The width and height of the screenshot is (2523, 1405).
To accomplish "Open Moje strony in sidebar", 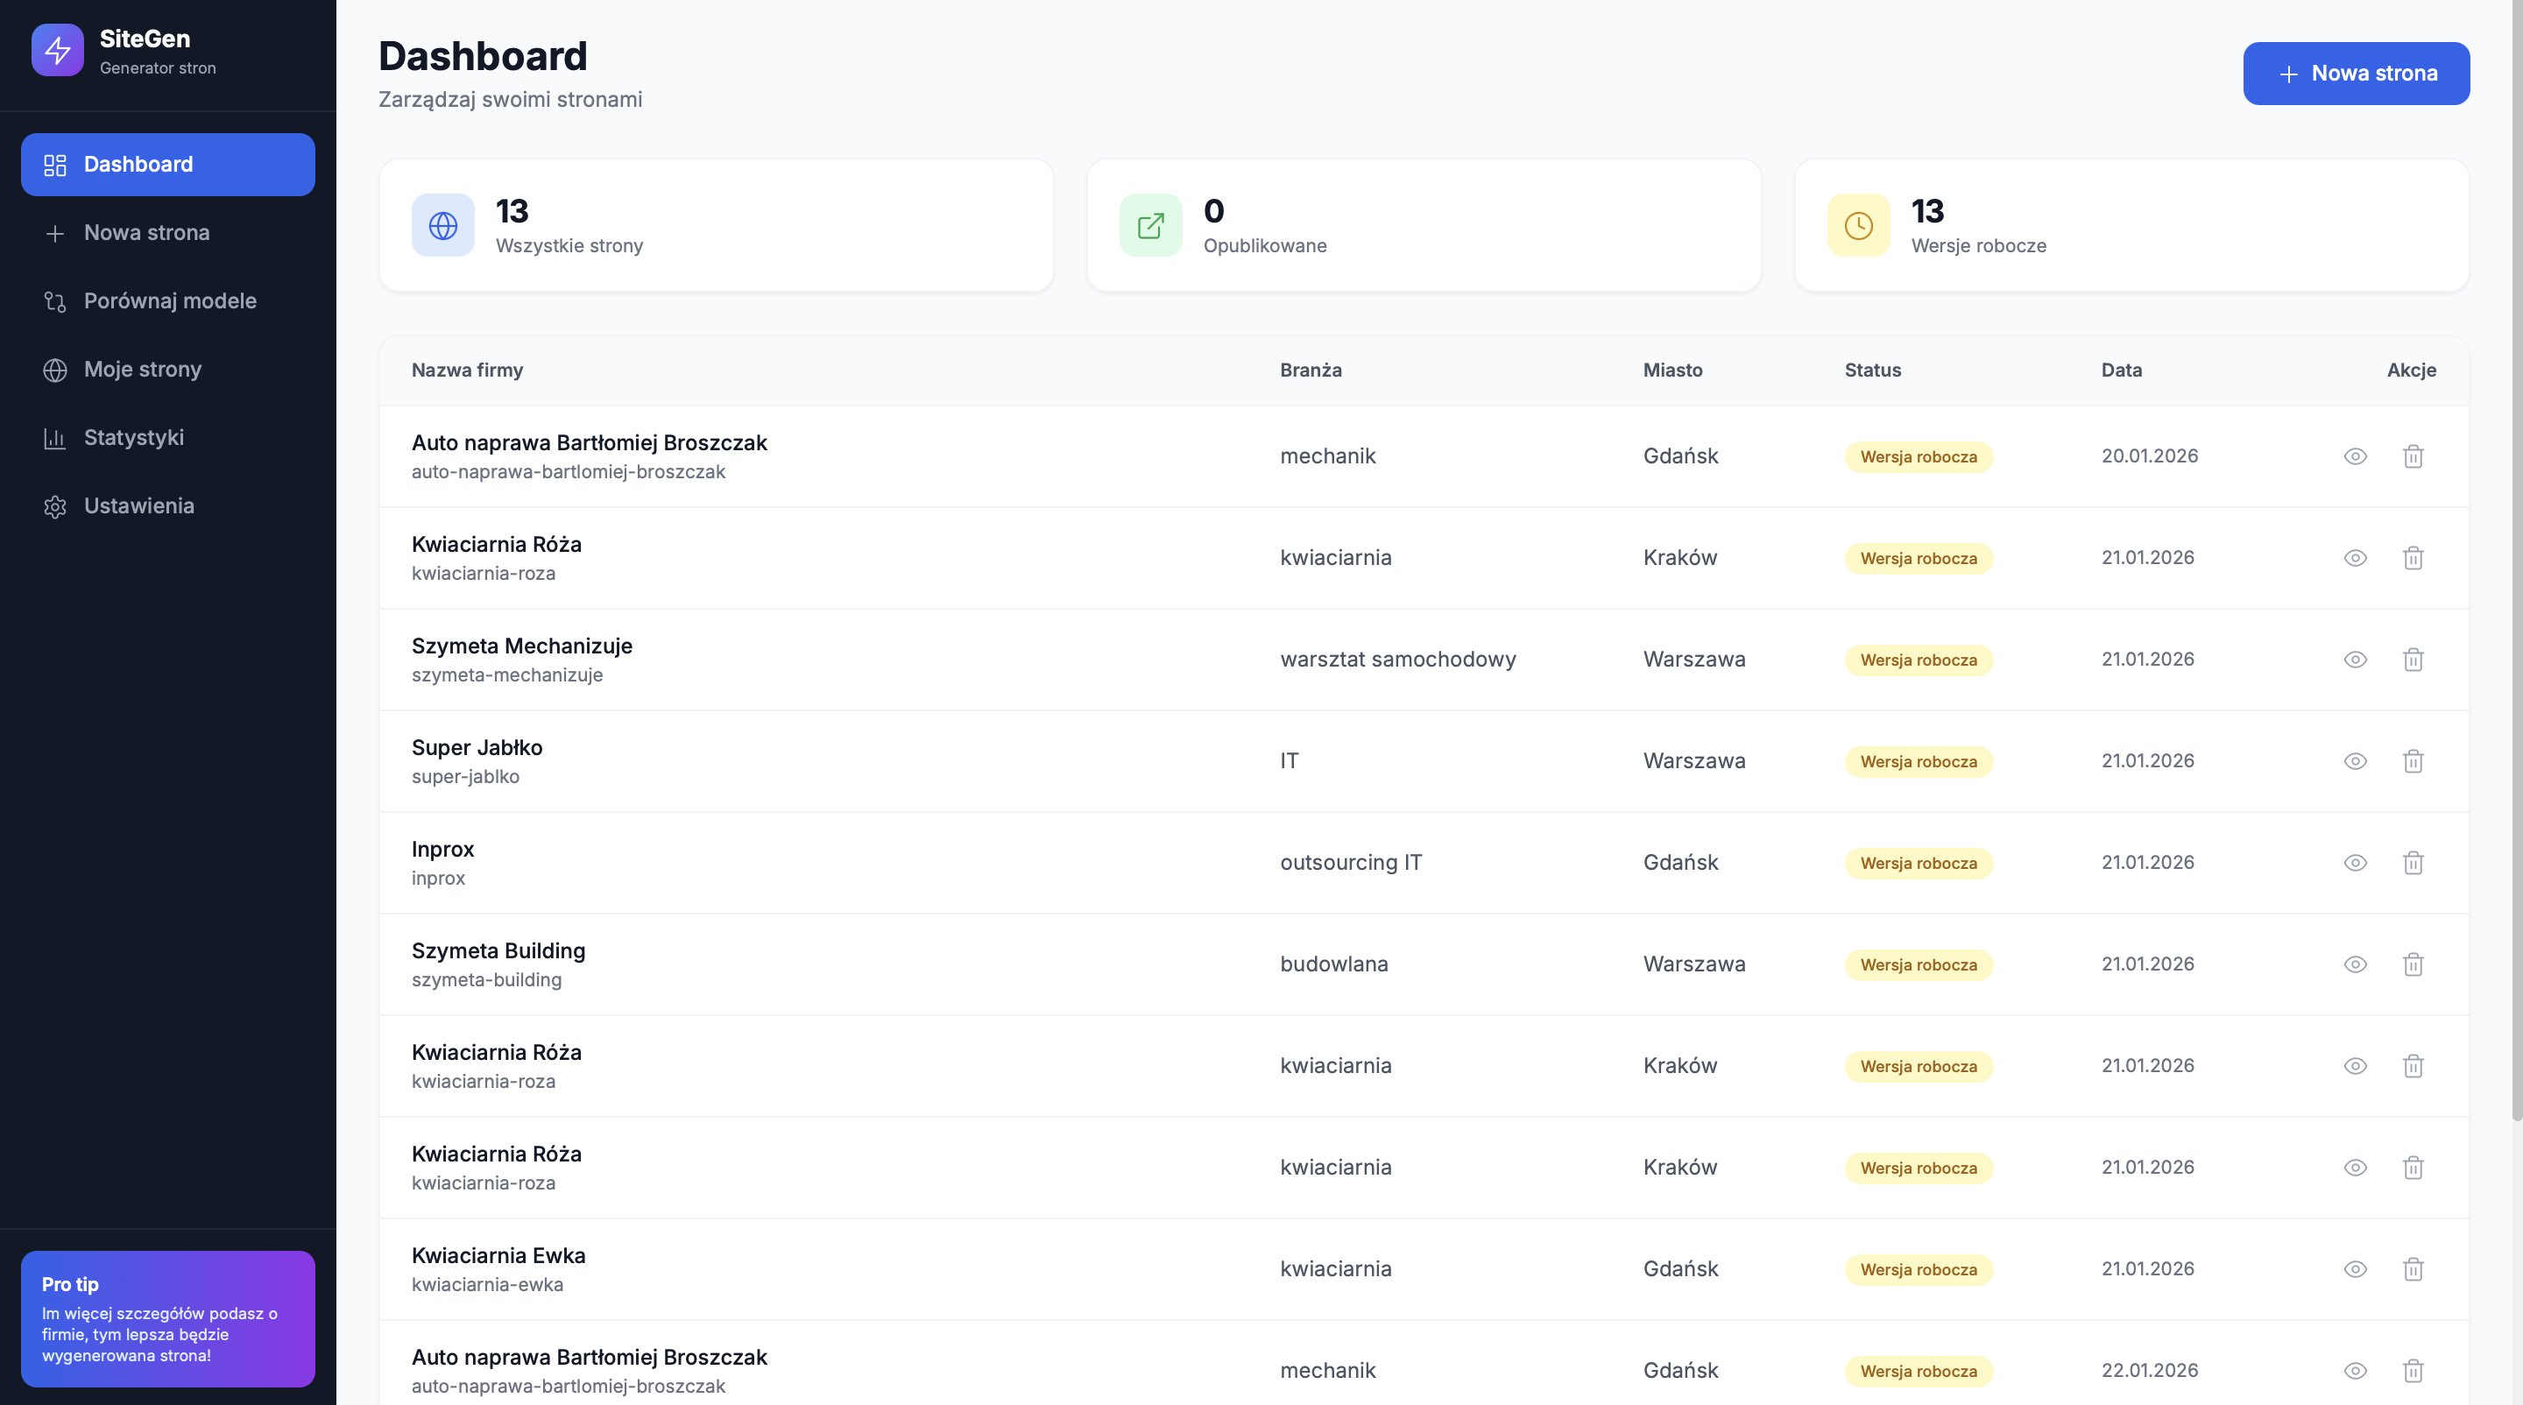I will 142,369.
